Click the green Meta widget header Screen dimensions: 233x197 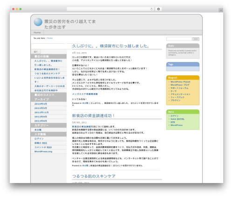[183, 112]
